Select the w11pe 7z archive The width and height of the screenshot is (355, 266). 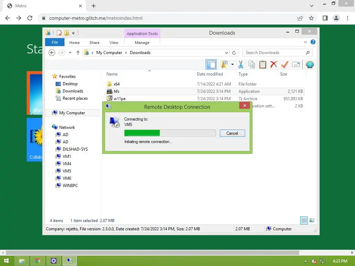point(205,99)
